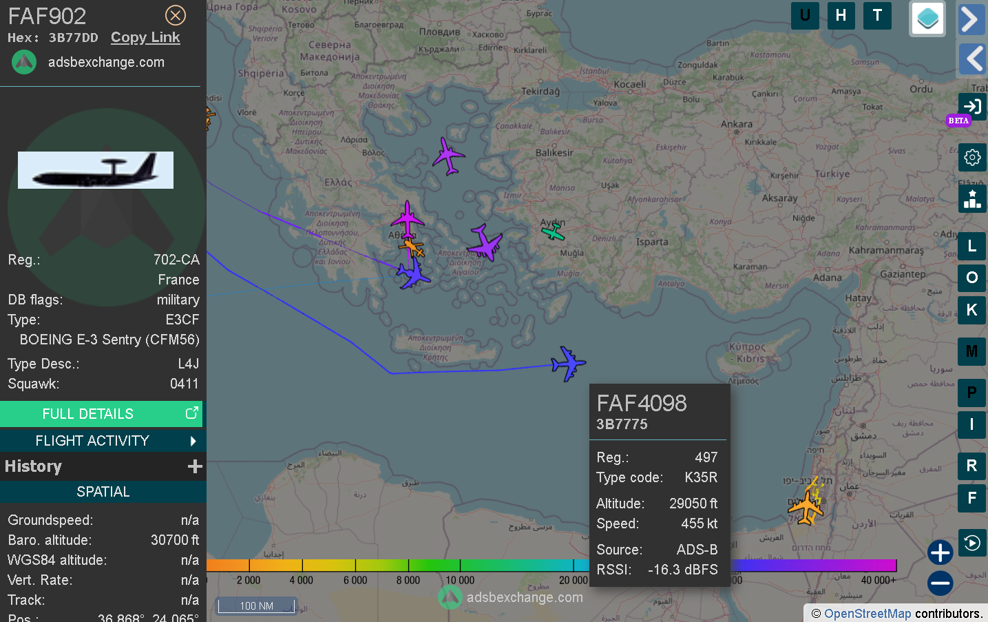Click the Squawk value 0411
The width and height of the screenshot is (988, 622).
[185, 384]
